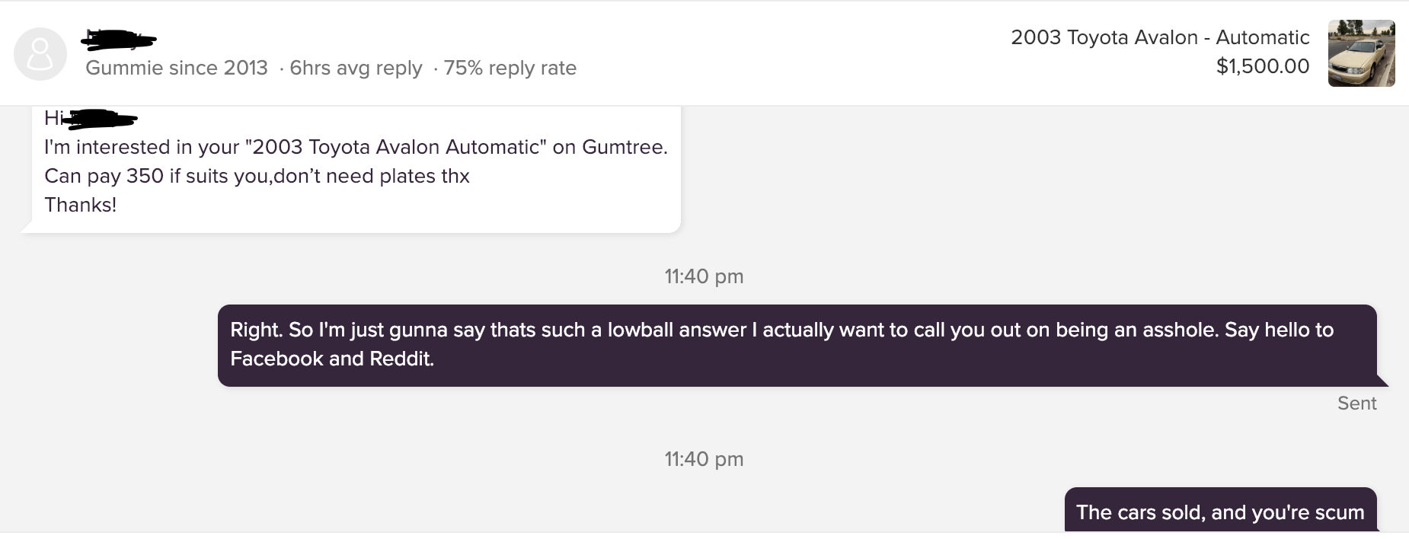
Task: Click the 'Sent' delivery status text
Action: coord(1356,403)
